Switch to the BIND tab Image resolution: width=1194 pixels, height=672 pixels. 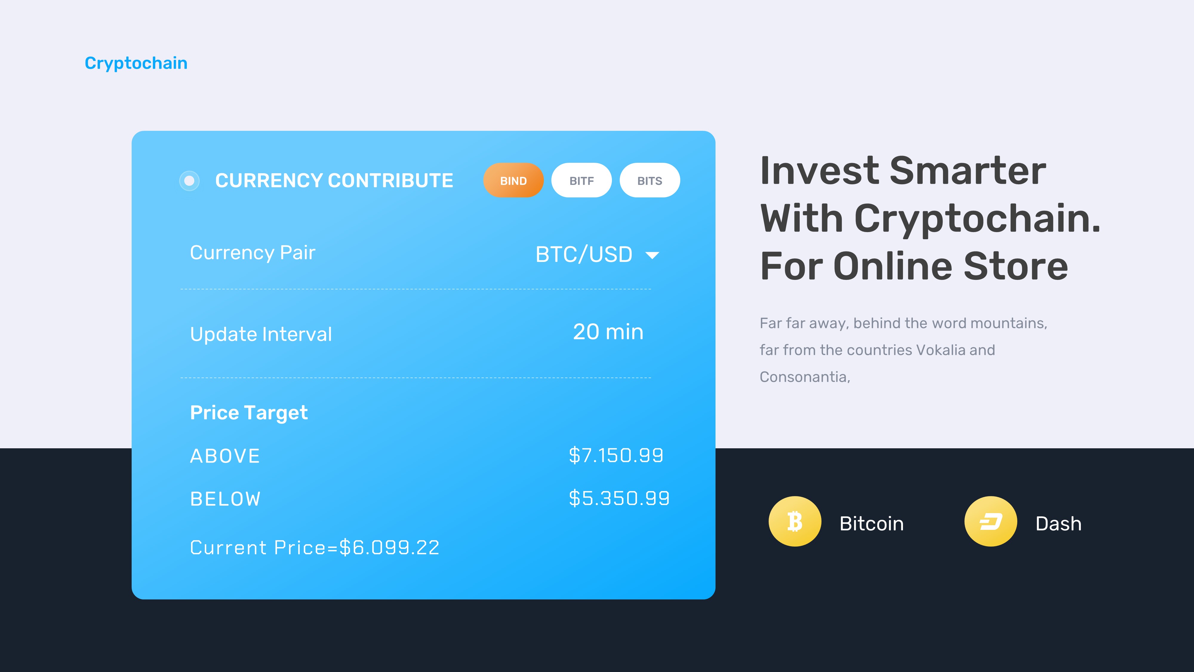click(x=513, y=180)
